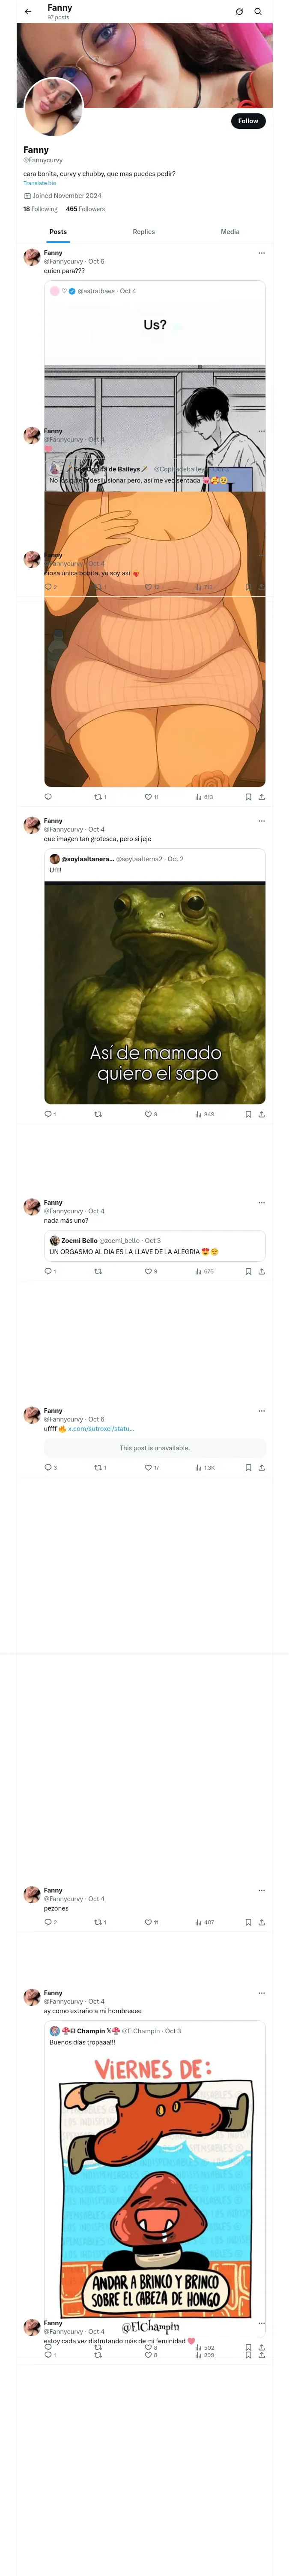
Task: Open the 465 Followers list
Action: point(85,209)
